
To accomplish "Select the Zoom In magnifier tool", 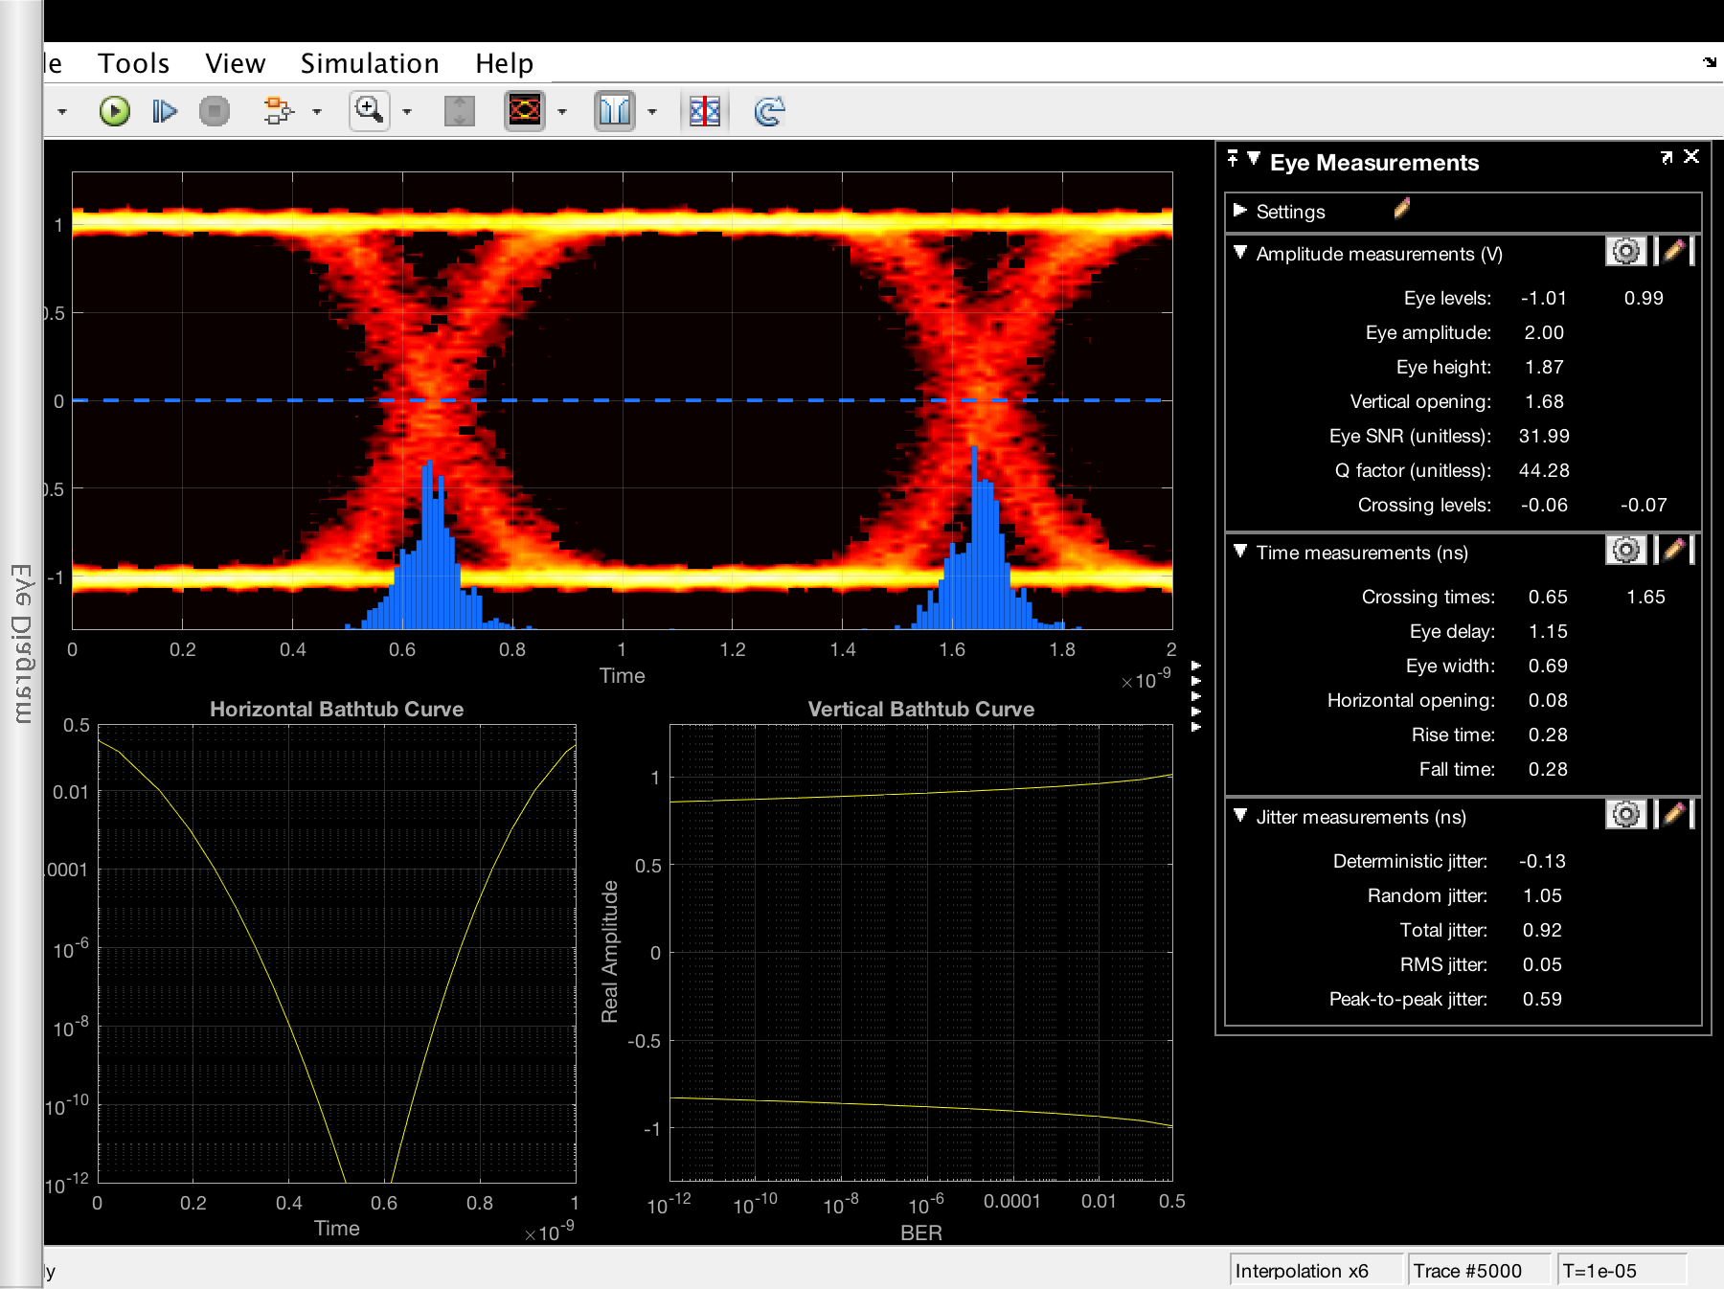I will [369, 111].
